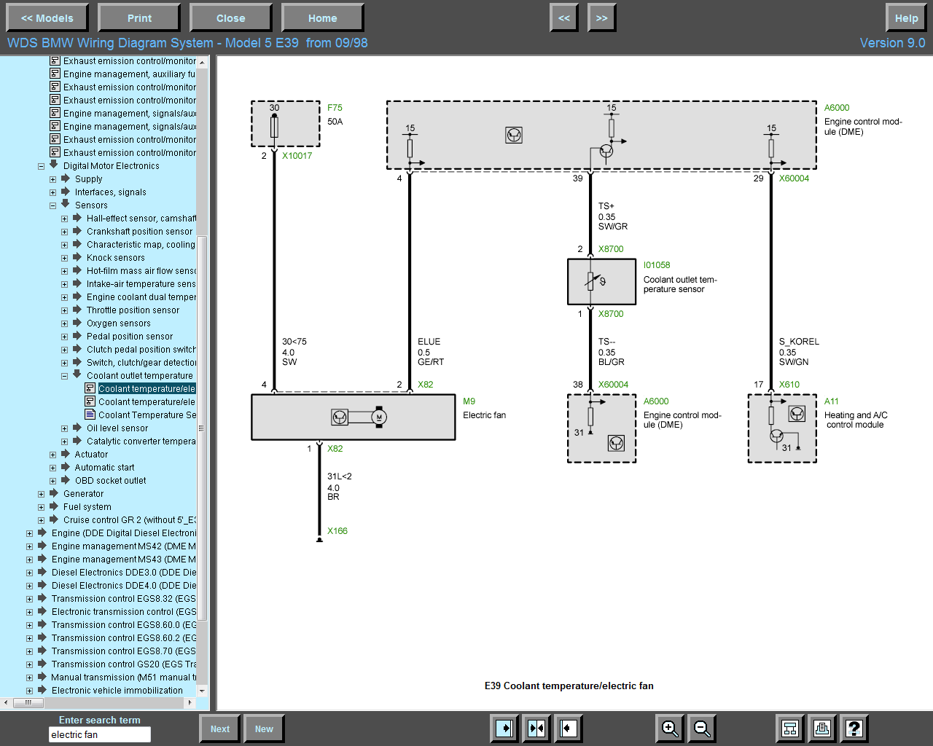The width and height of the screenshot is (933, 746).
Task: Click the Home button
Action: point(323,17)
